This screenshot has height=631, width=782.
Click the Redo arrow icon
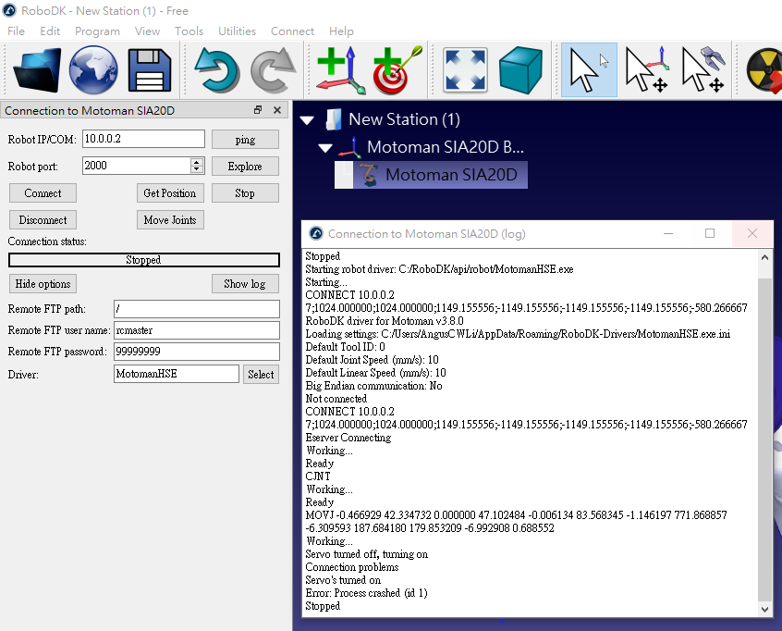tap(274, 70)
